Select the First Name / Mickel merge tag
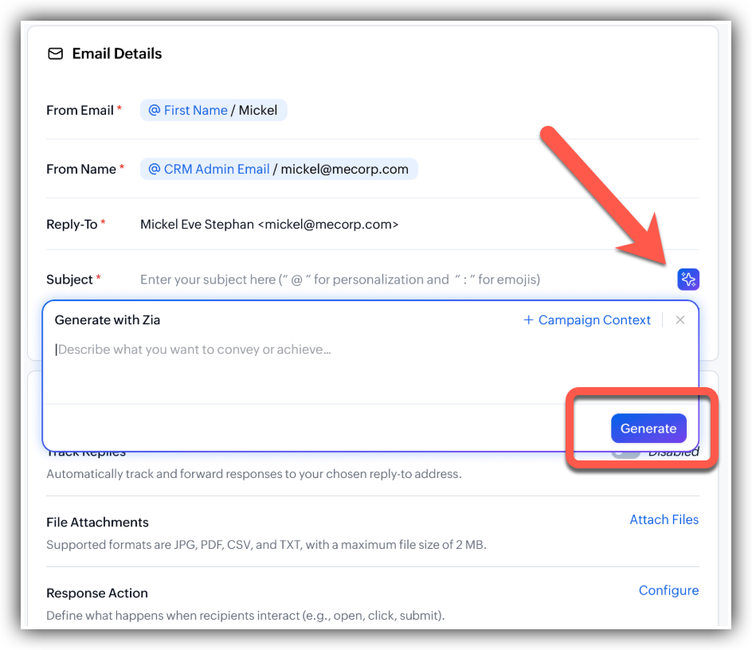Viewport: 752px width, 650px height. pos(213,110)
